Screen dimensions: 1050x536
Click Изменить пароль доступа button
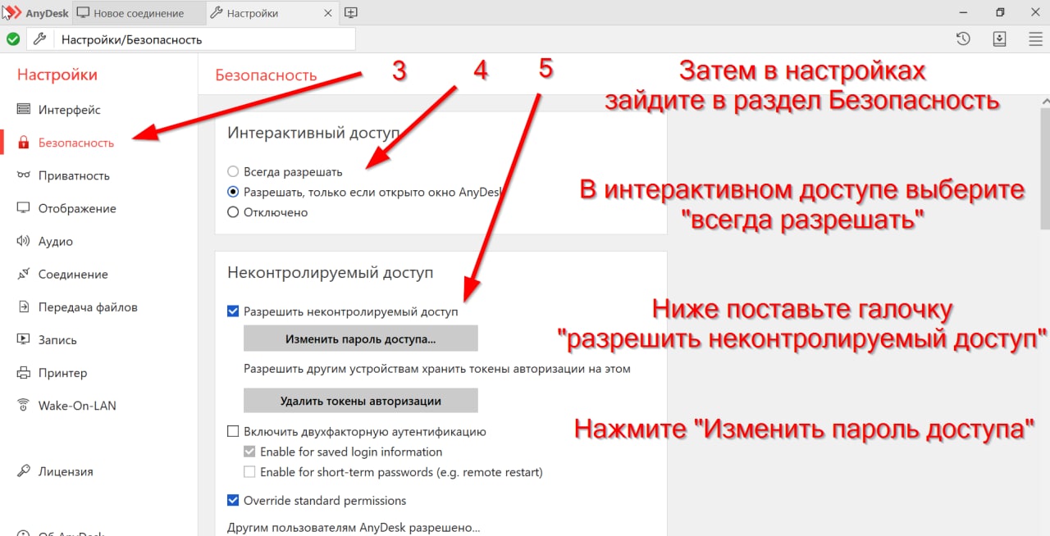[x=360, y=338]
